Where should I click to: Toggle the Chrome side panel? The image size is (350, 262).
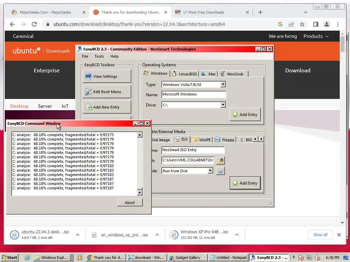315,24
